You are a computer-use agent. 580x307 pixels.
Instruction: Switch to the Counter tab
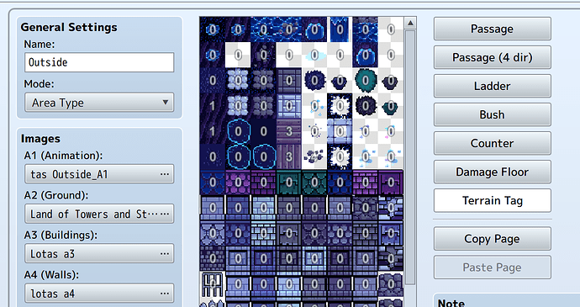point(492,143)
